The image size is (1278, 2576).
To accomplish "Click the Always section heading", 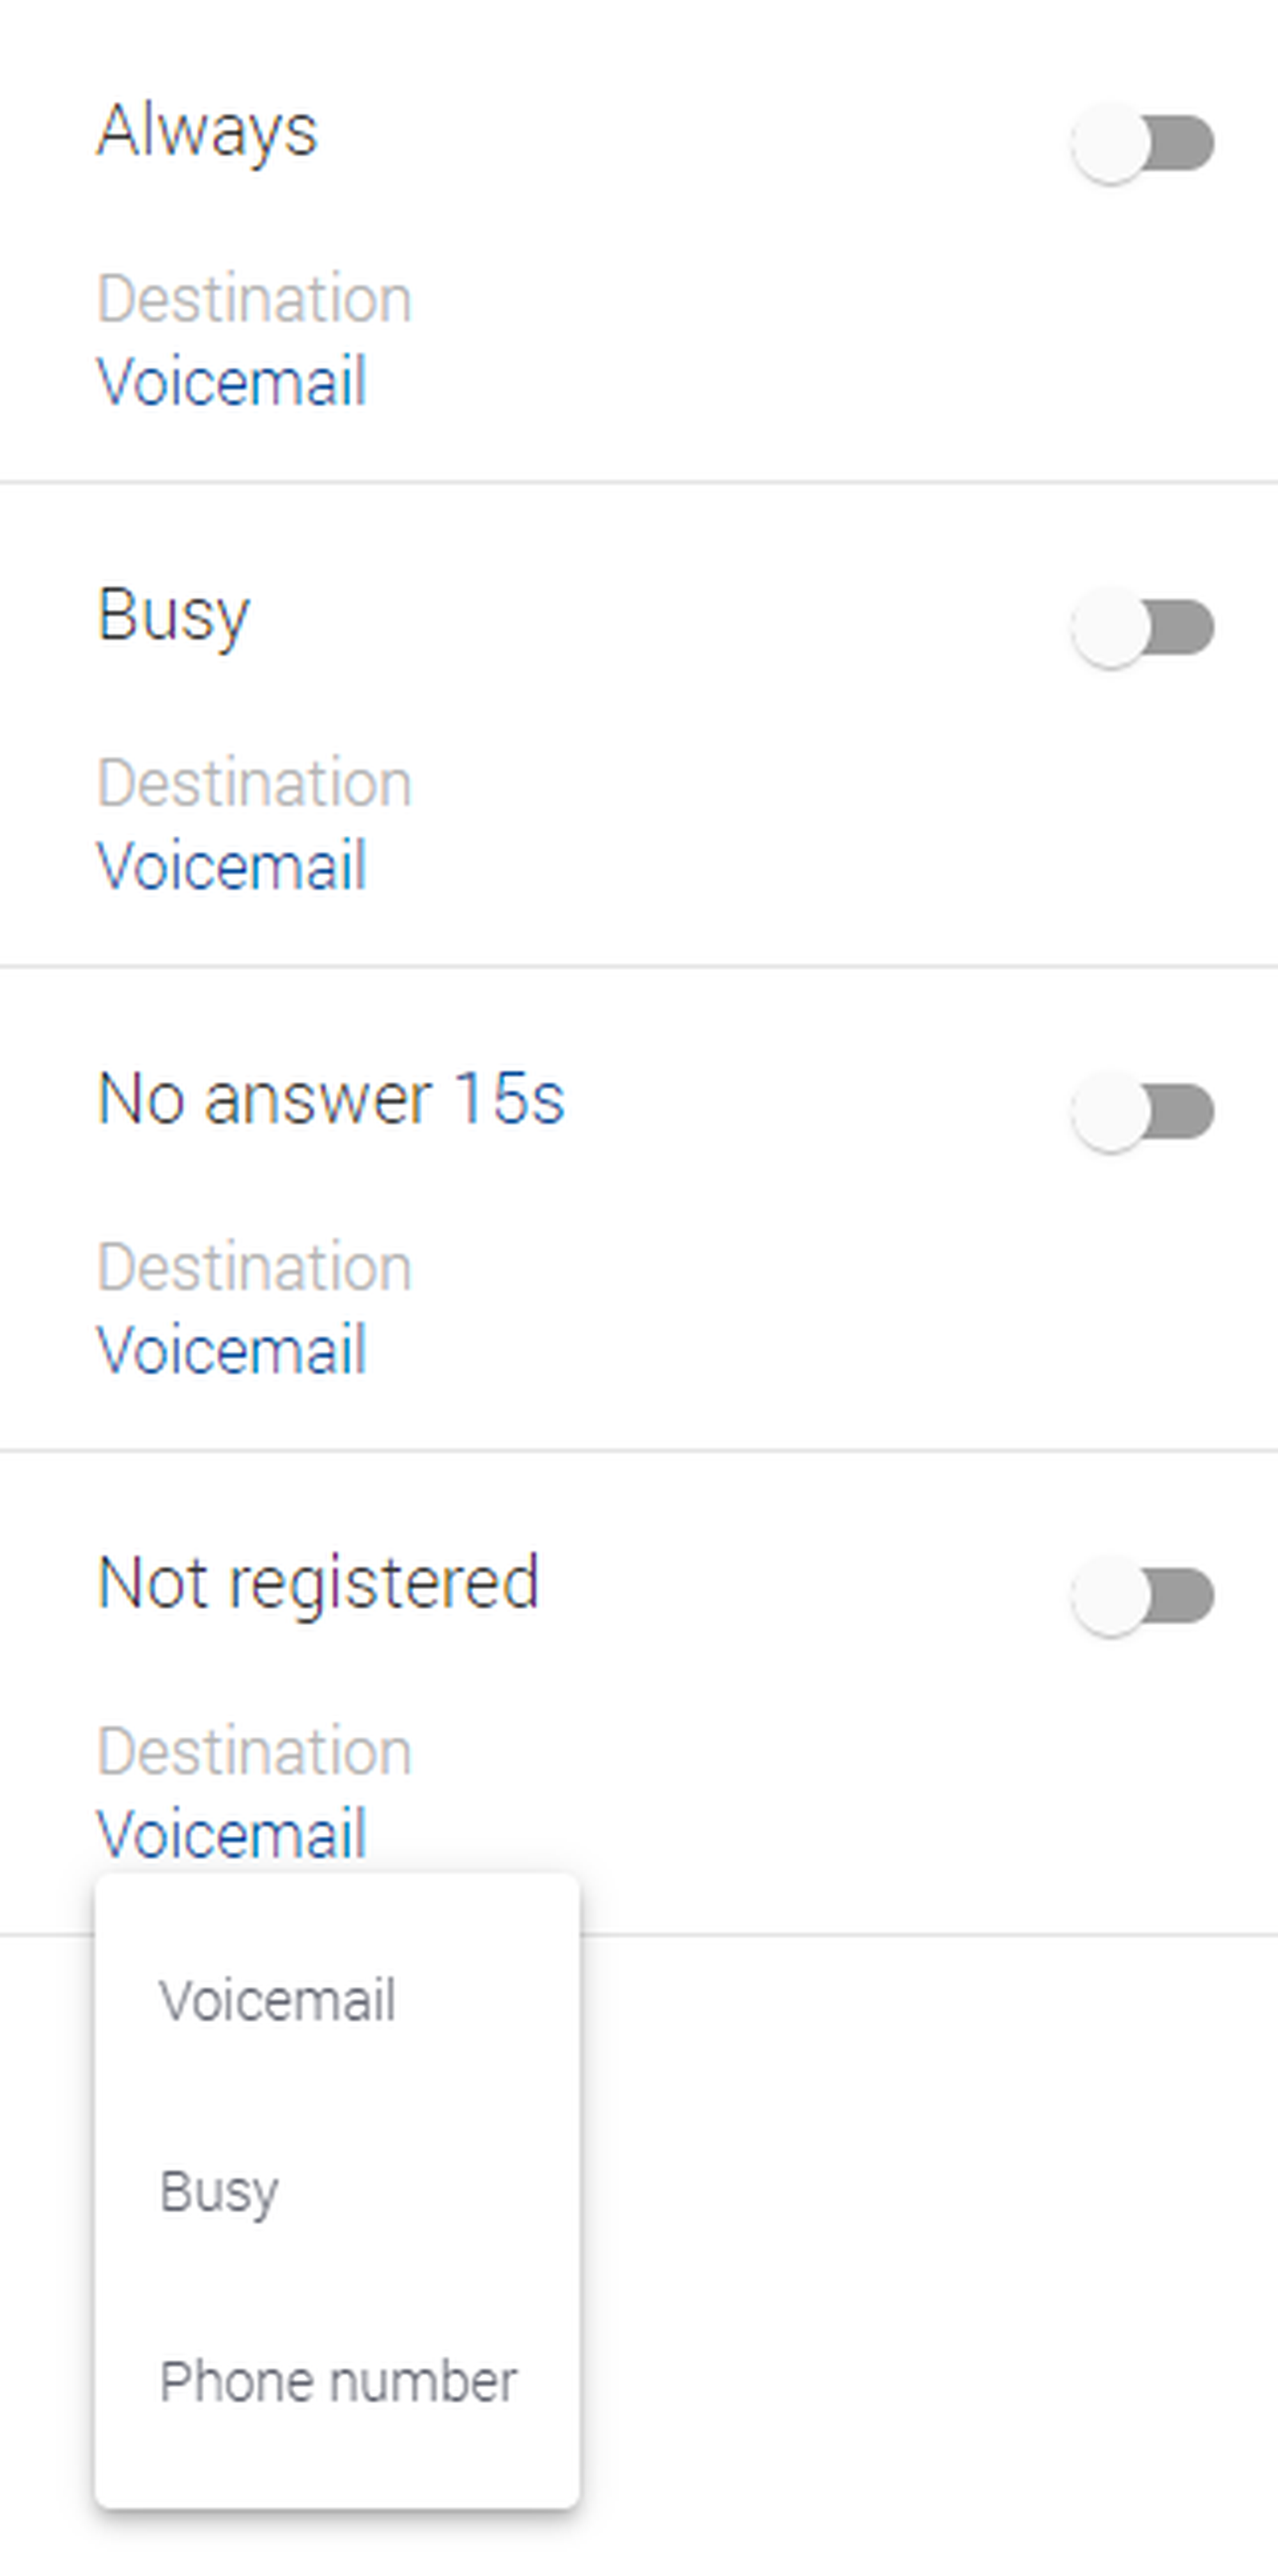I will coord(207,131).
